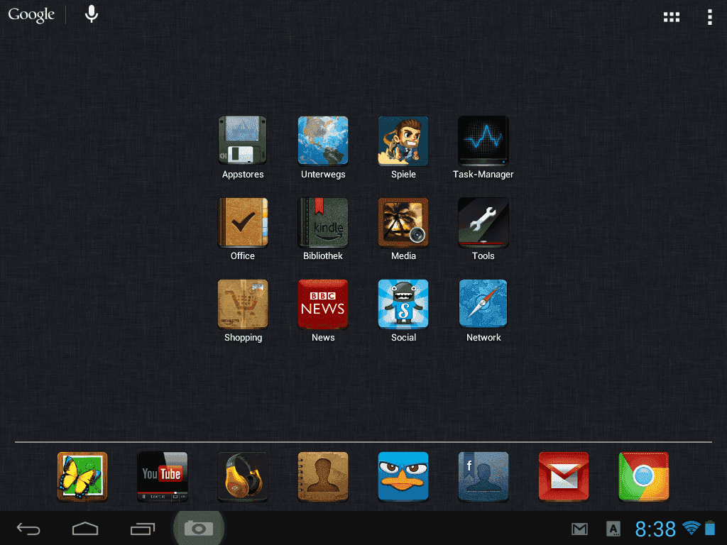Tap the Network label text
Viewport: 727px width, 545px height.
tap(483, 338)
